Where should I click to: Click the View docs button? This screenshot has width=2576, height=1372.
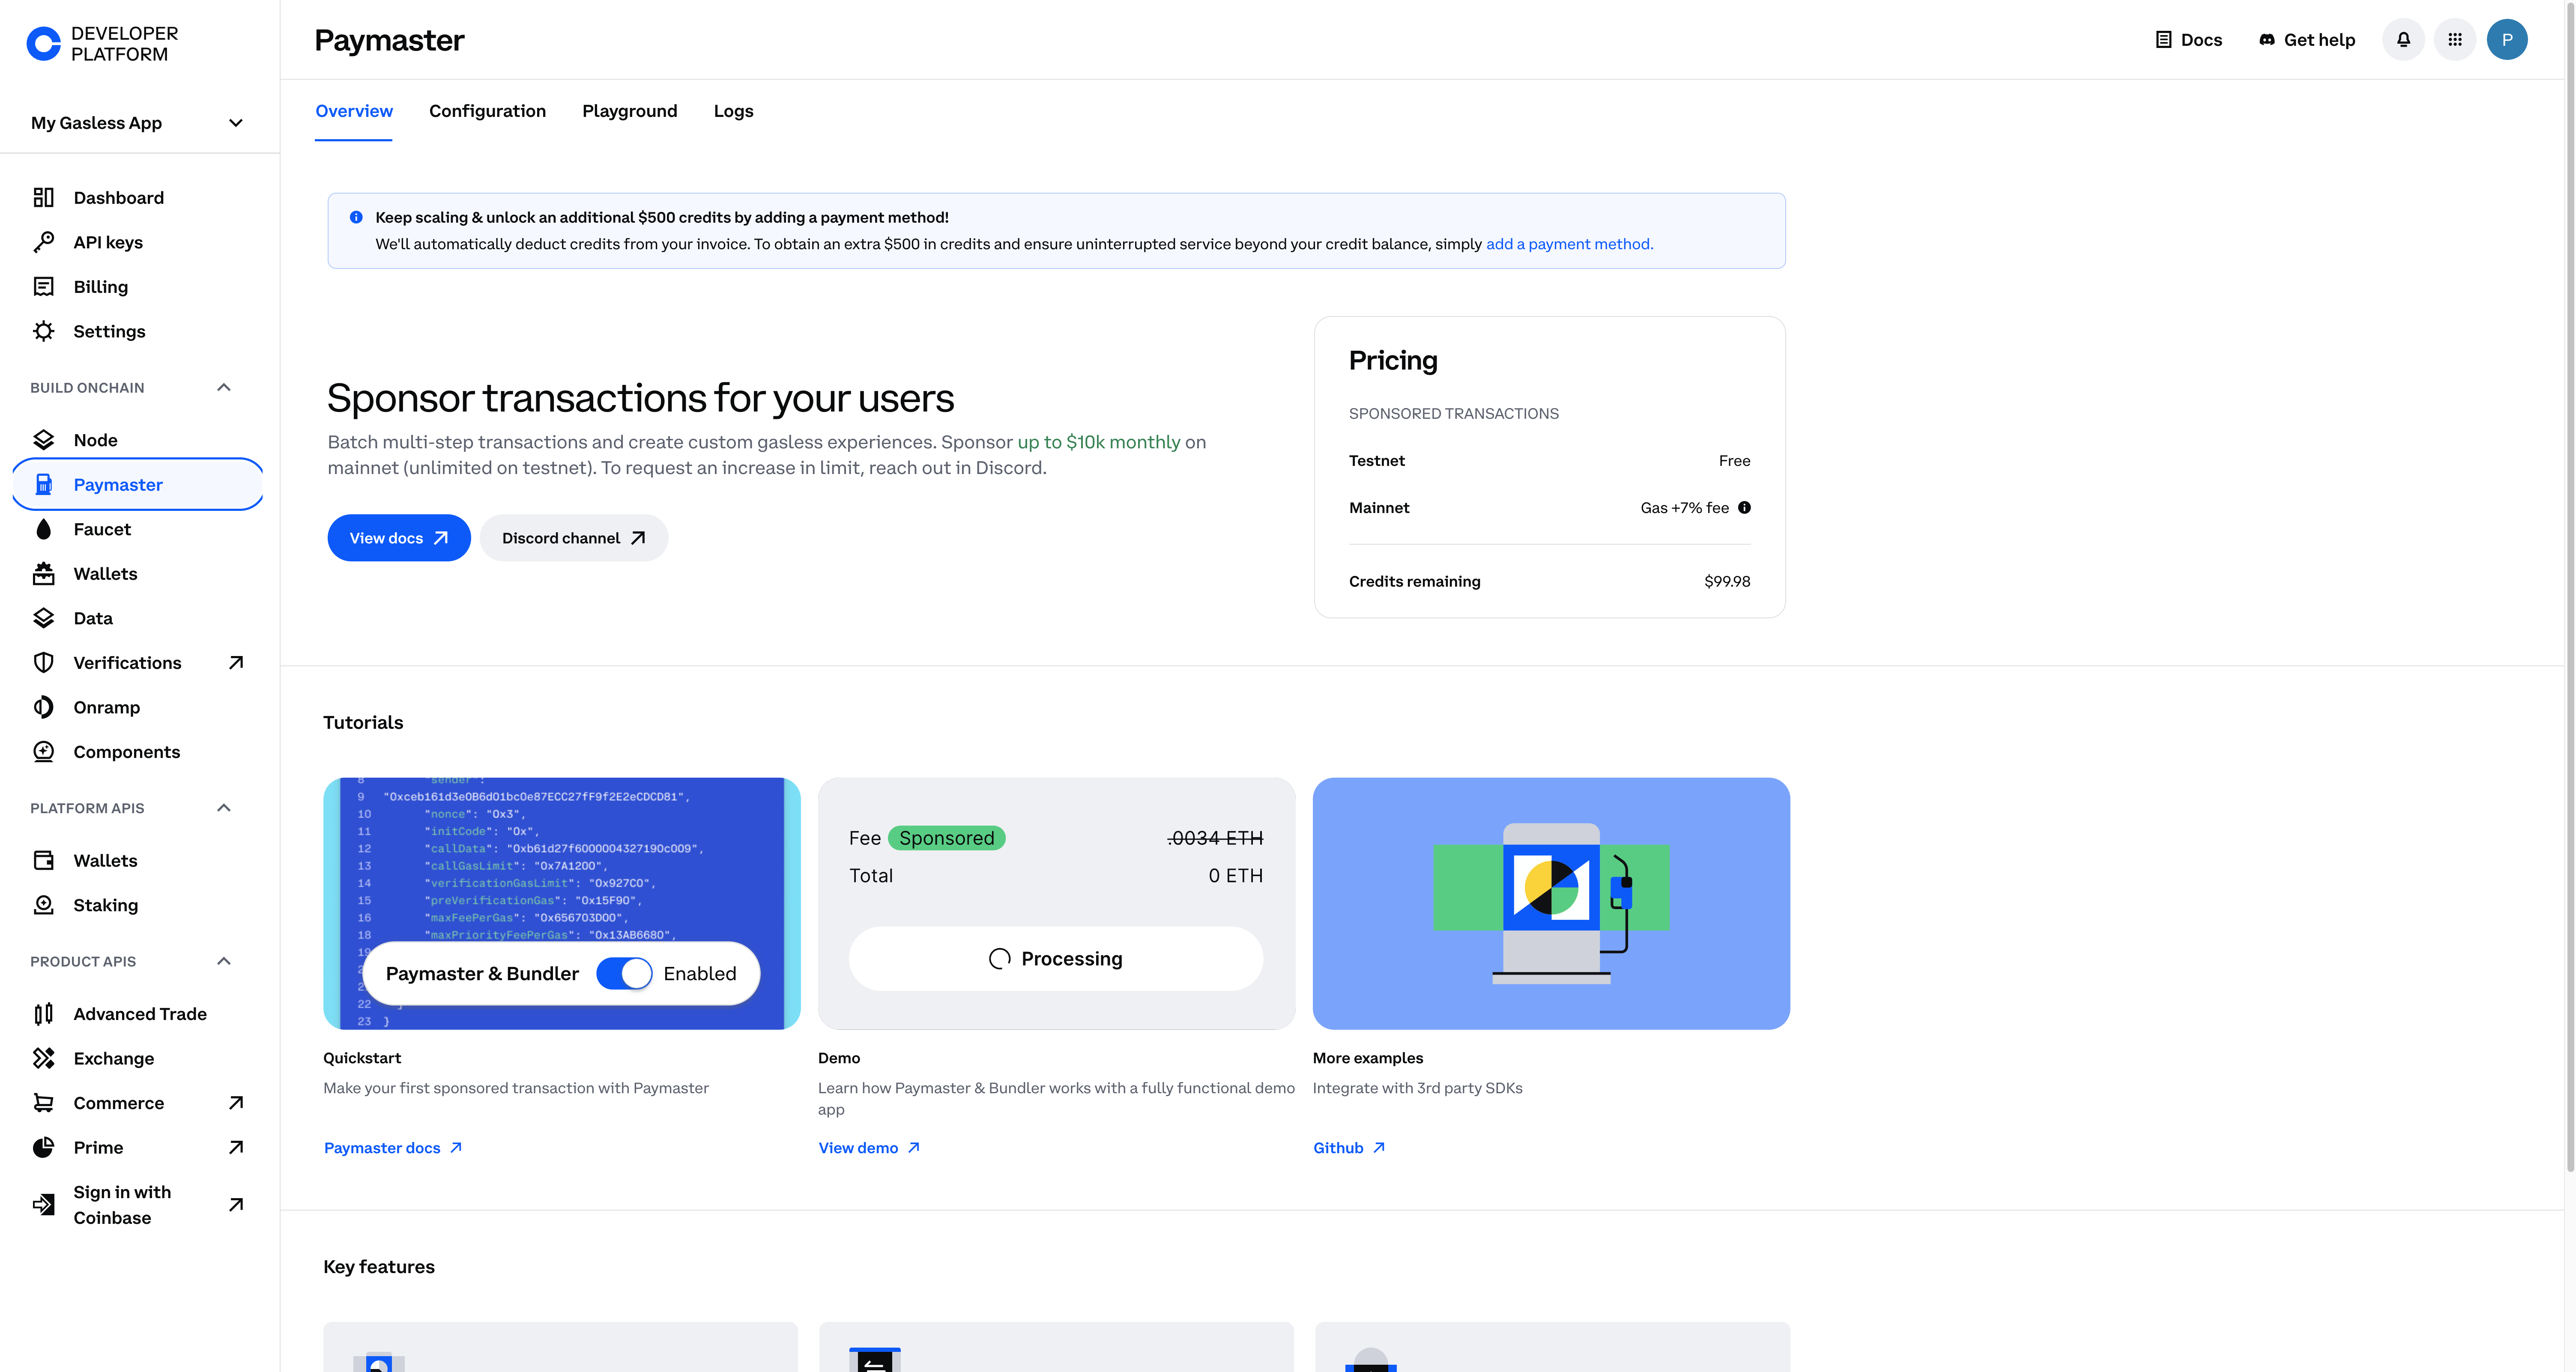tap(398, 537)
